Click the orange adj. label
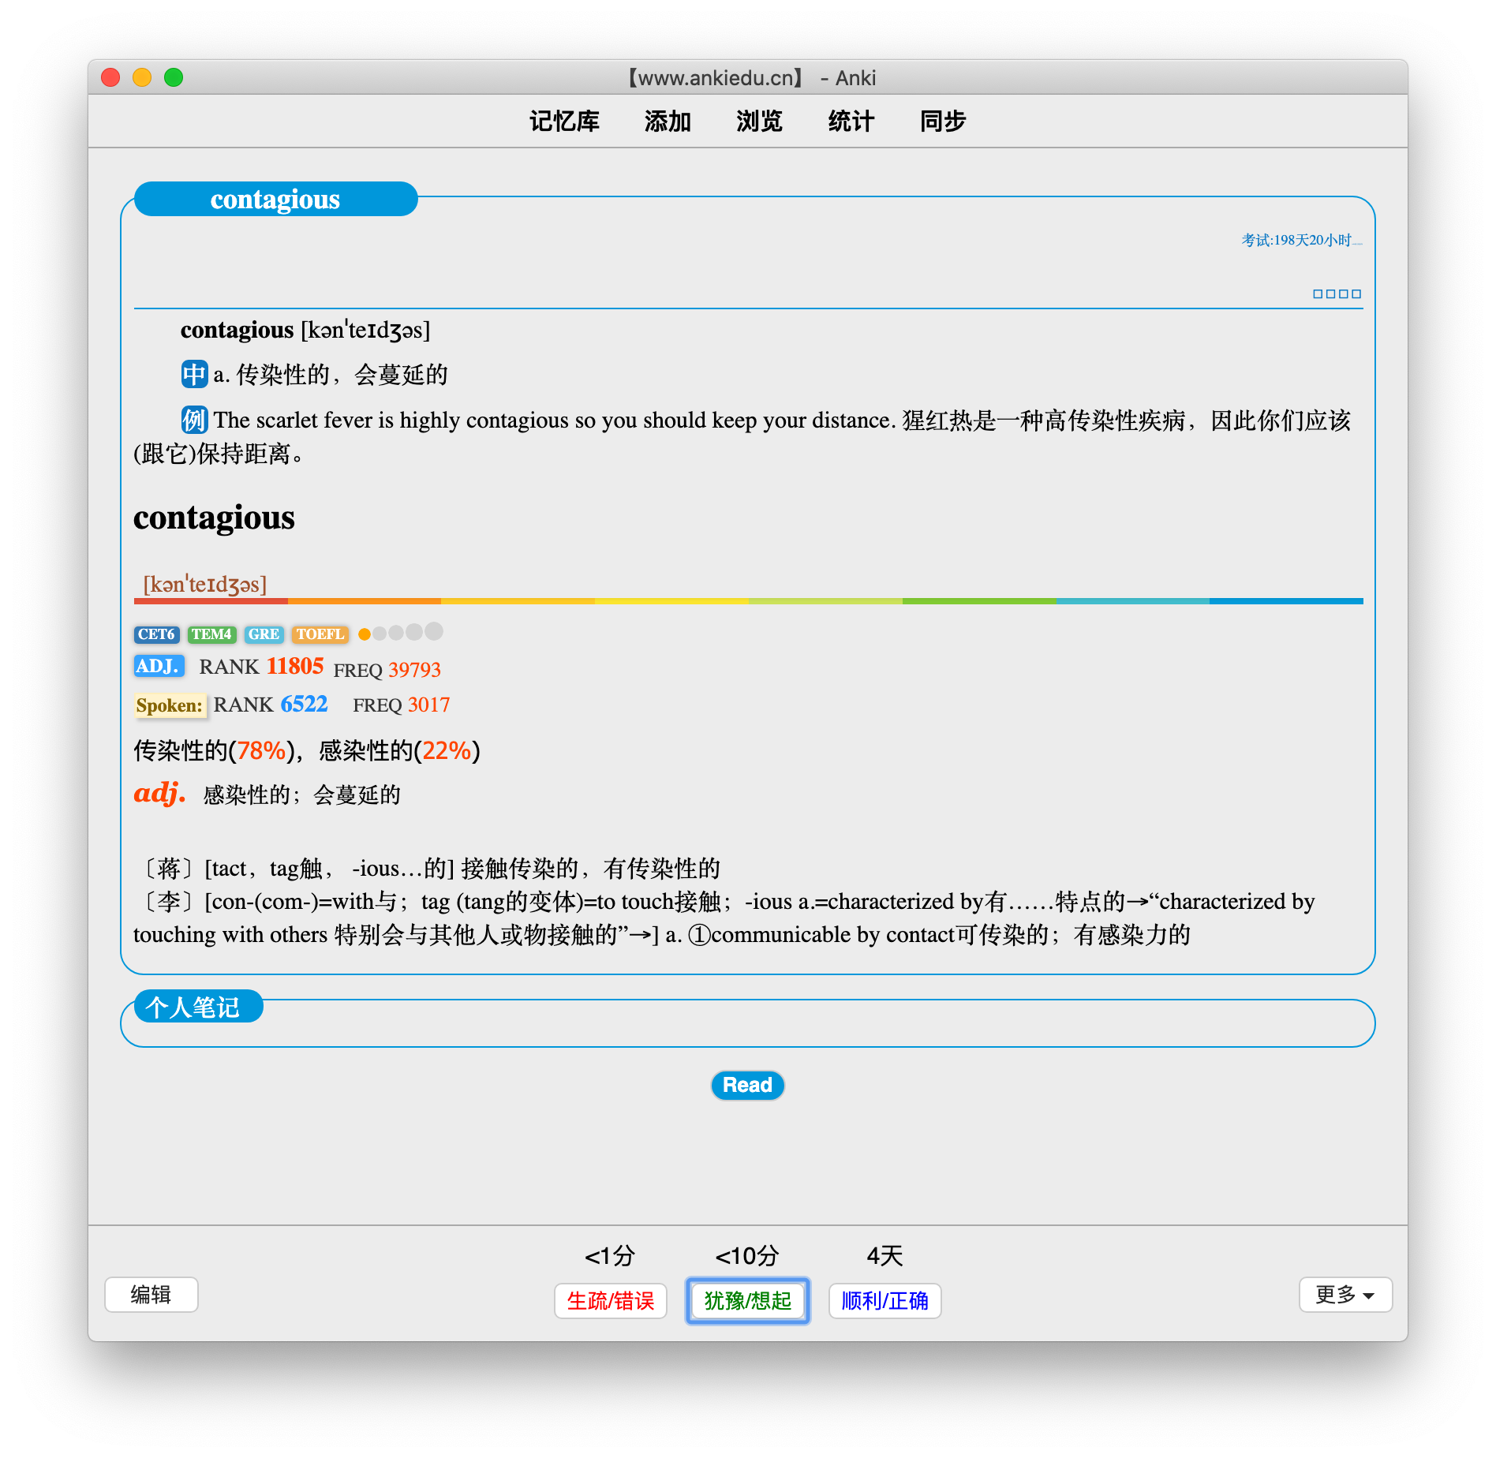 (159, 792)
